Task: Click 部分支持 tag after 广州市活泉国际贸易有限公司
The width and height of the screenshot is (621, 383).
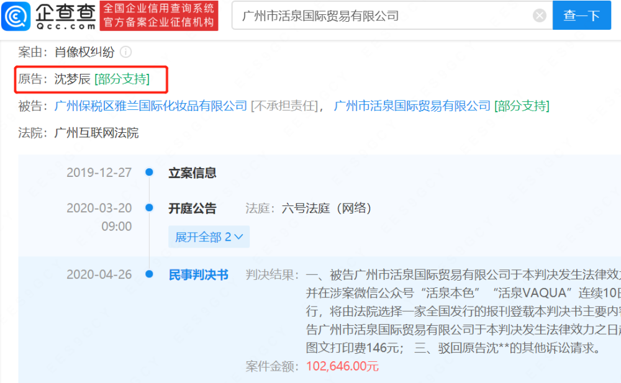Action: [522, 106]
